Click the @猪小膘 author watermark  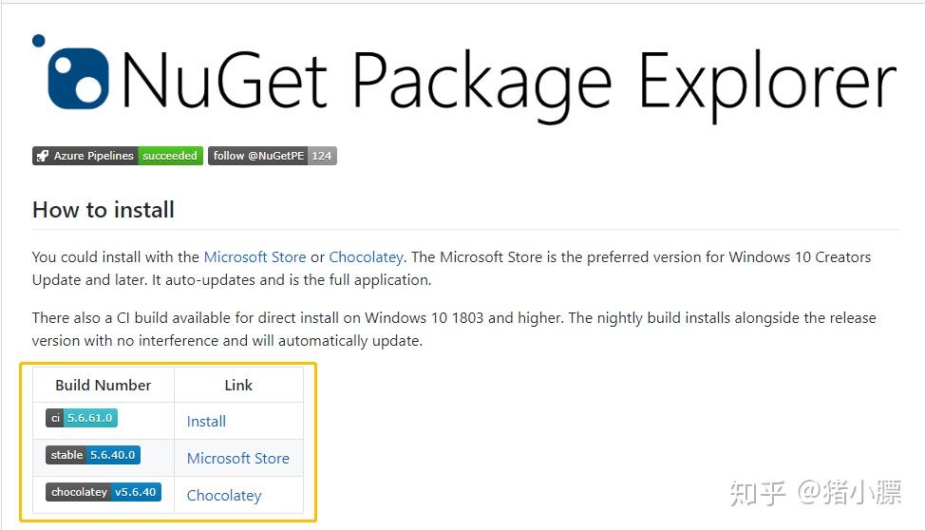[848, 493]
